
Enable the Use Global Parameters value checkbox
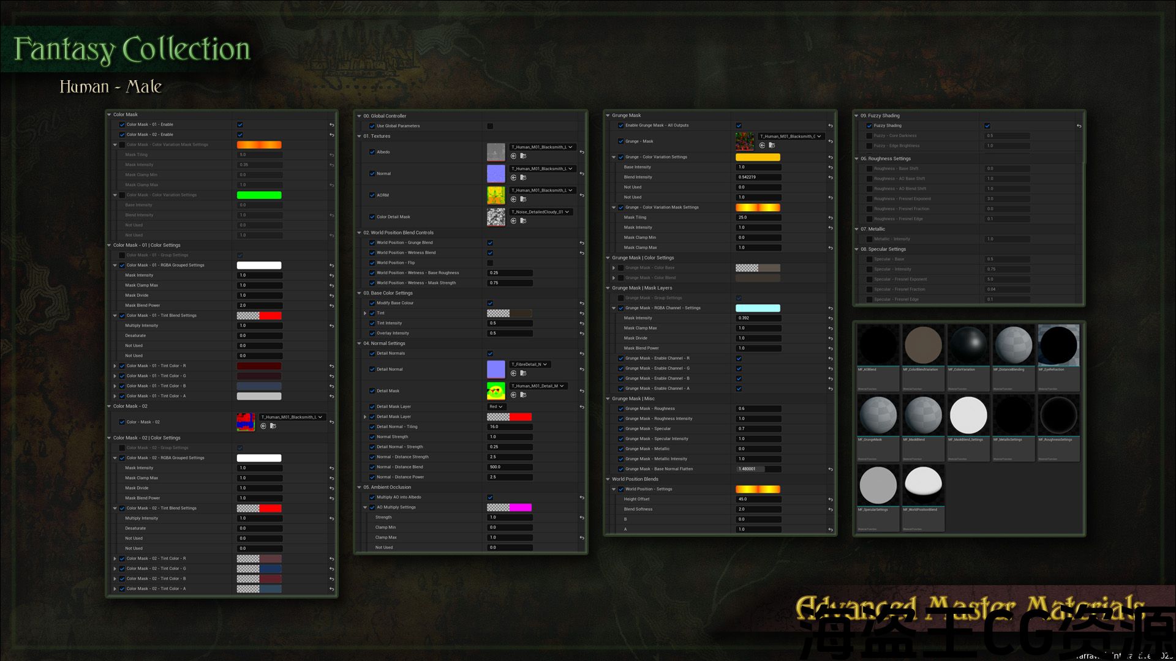click(x=490, y=126)
